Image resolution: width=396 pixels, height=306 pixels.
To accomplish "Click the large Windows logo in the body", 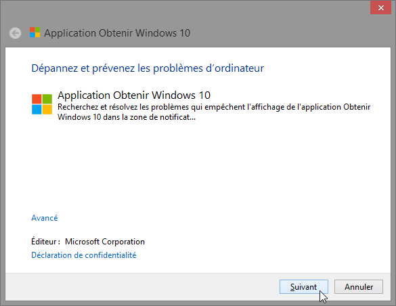I will (x=42, y=104).
